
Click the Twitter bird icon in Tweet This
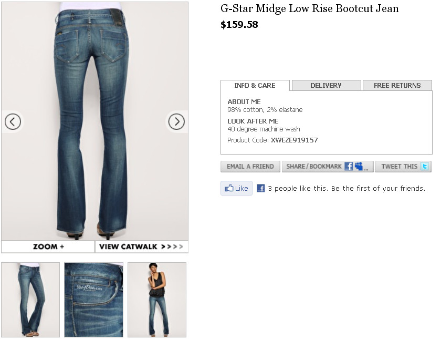[424, 167]
